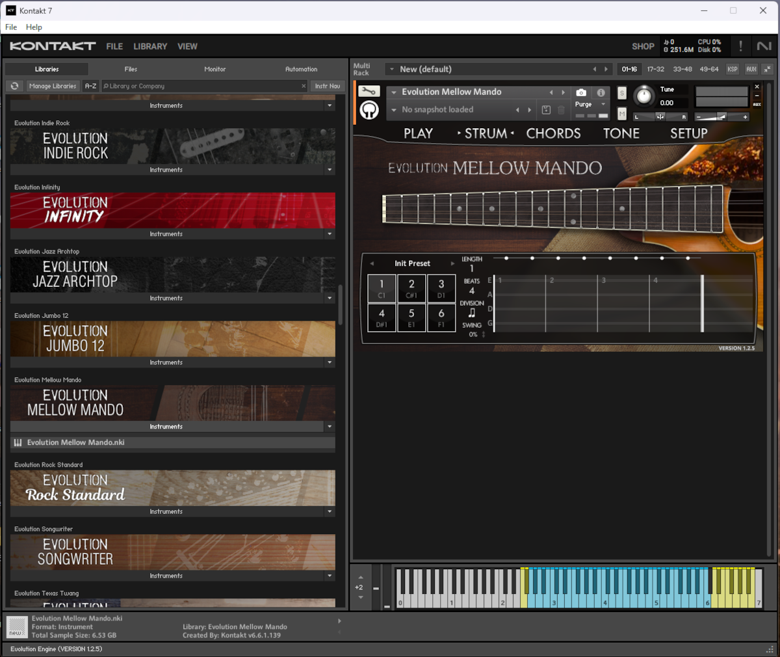Open instrument edit mode with the wrench icon

pyautogui.click(x=369, y=92)
